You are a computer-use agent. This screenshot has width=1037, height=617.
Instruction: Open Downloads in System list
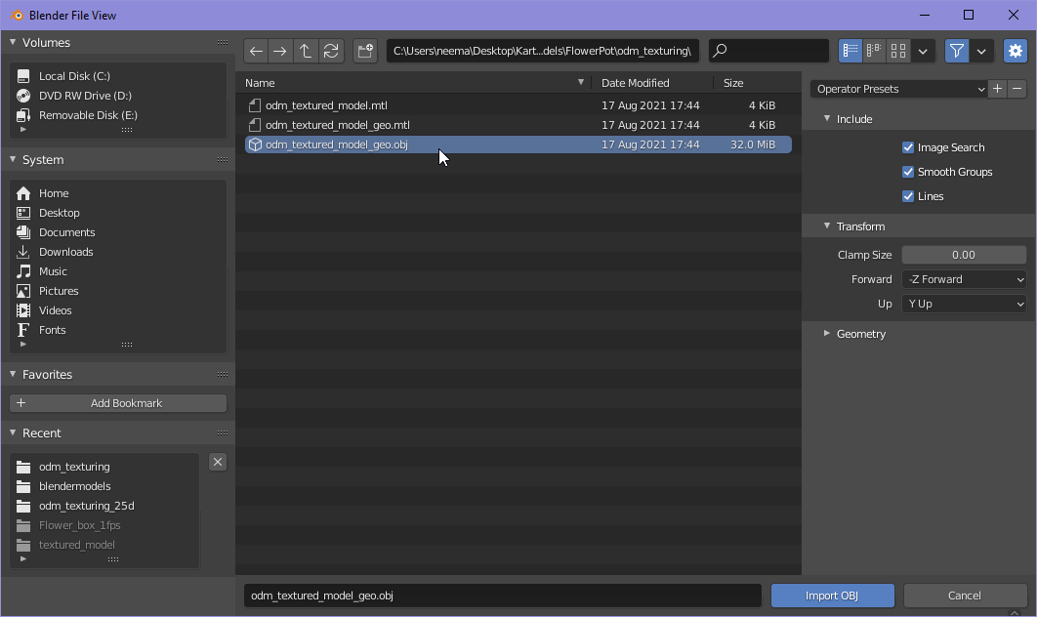click(x=65, y=252)
